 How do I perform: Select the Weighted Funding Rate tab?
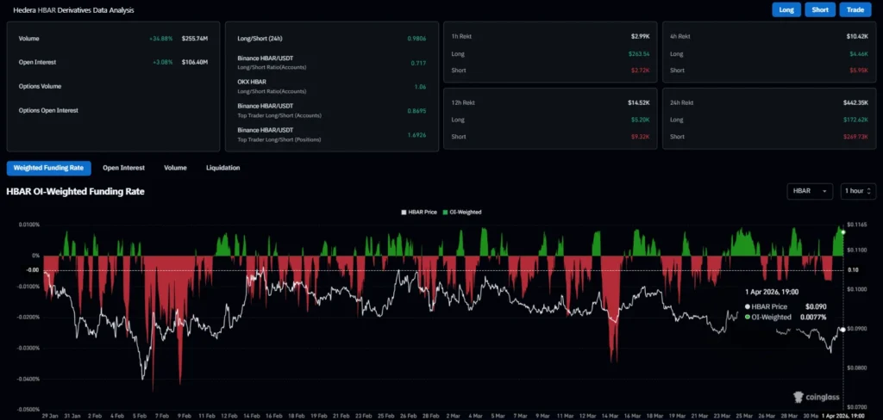pos(48,168)
